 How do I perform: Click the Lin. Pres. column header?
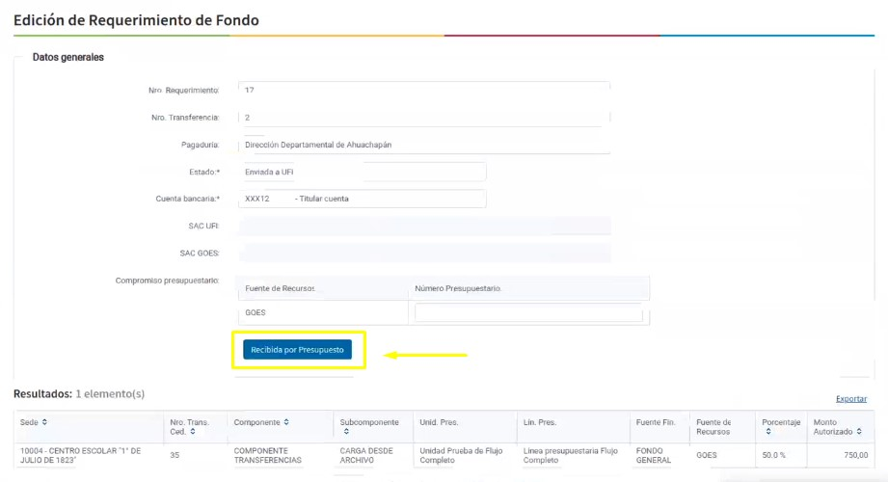pos(540,422)
